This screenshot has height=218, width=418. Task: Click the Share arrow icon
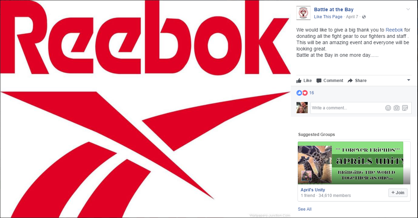pos(350,81)
